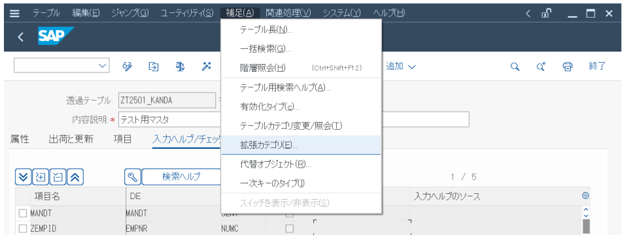The height and width of the screenshot is (250, 622).
Task: Choose テーブルカテゴリ変更/照会(T) entry
Action: click(x=301, y=126)
